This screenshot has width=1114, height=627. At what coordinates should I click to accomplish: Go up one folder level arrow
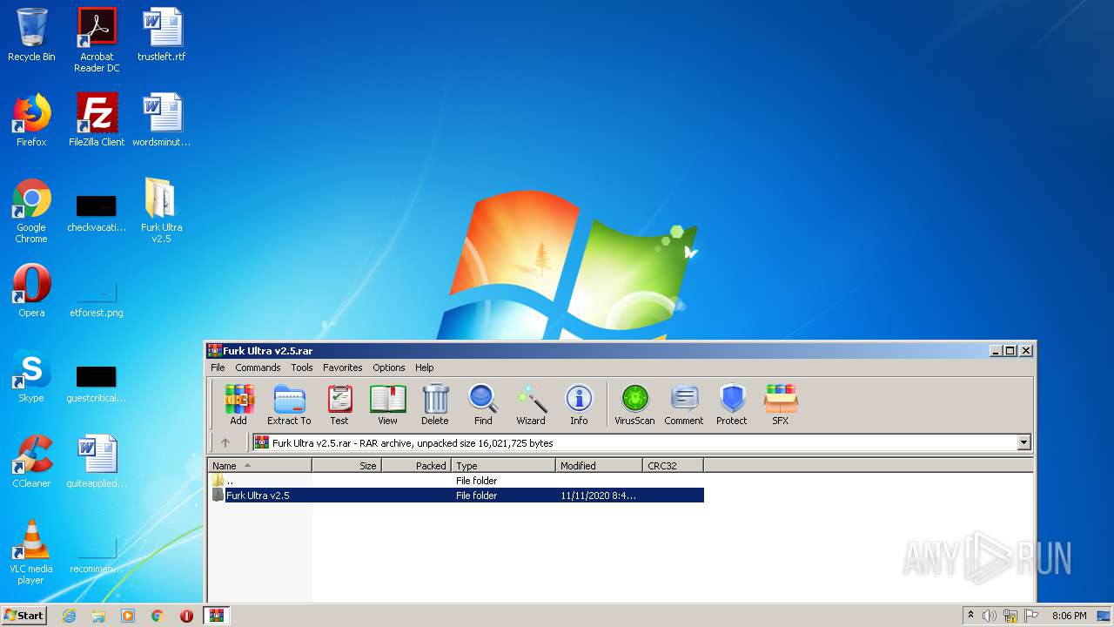[225, 442]
